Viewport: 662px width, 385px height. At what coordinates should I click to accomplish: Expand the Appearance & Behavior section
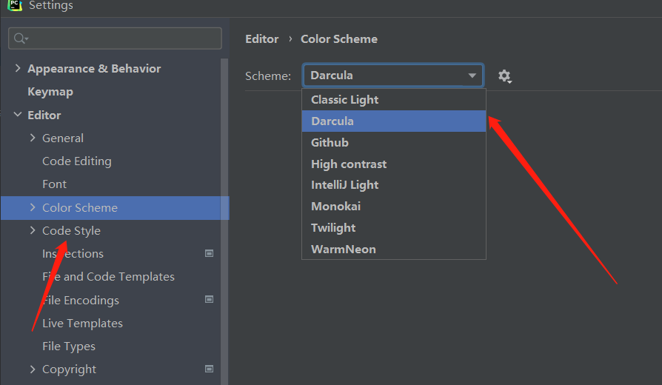pyautogui.click(x=18, y=68)
